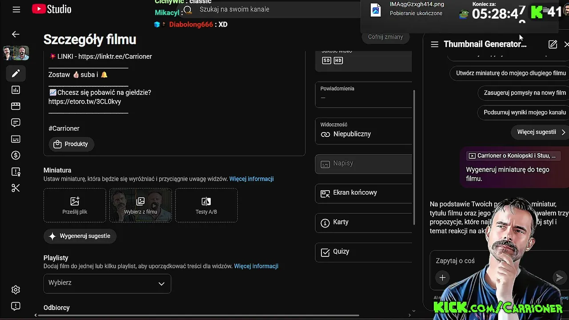Start a new chat with the compose icon
The height and width of the screenshot is (320, 569).
click(553, 44)
